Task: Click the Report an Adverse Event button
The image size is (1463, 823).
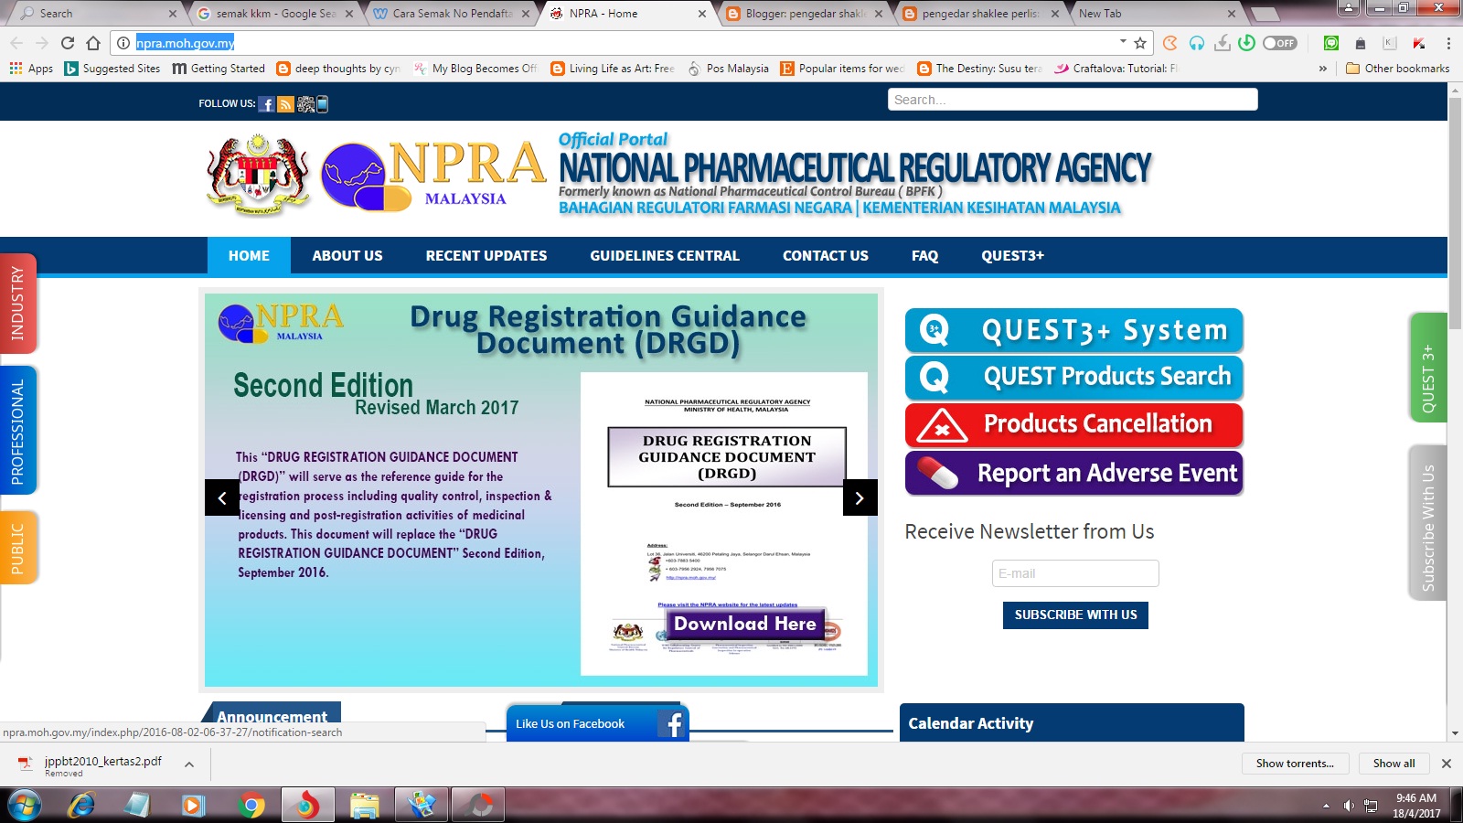Action: (x=1073, y=473)
